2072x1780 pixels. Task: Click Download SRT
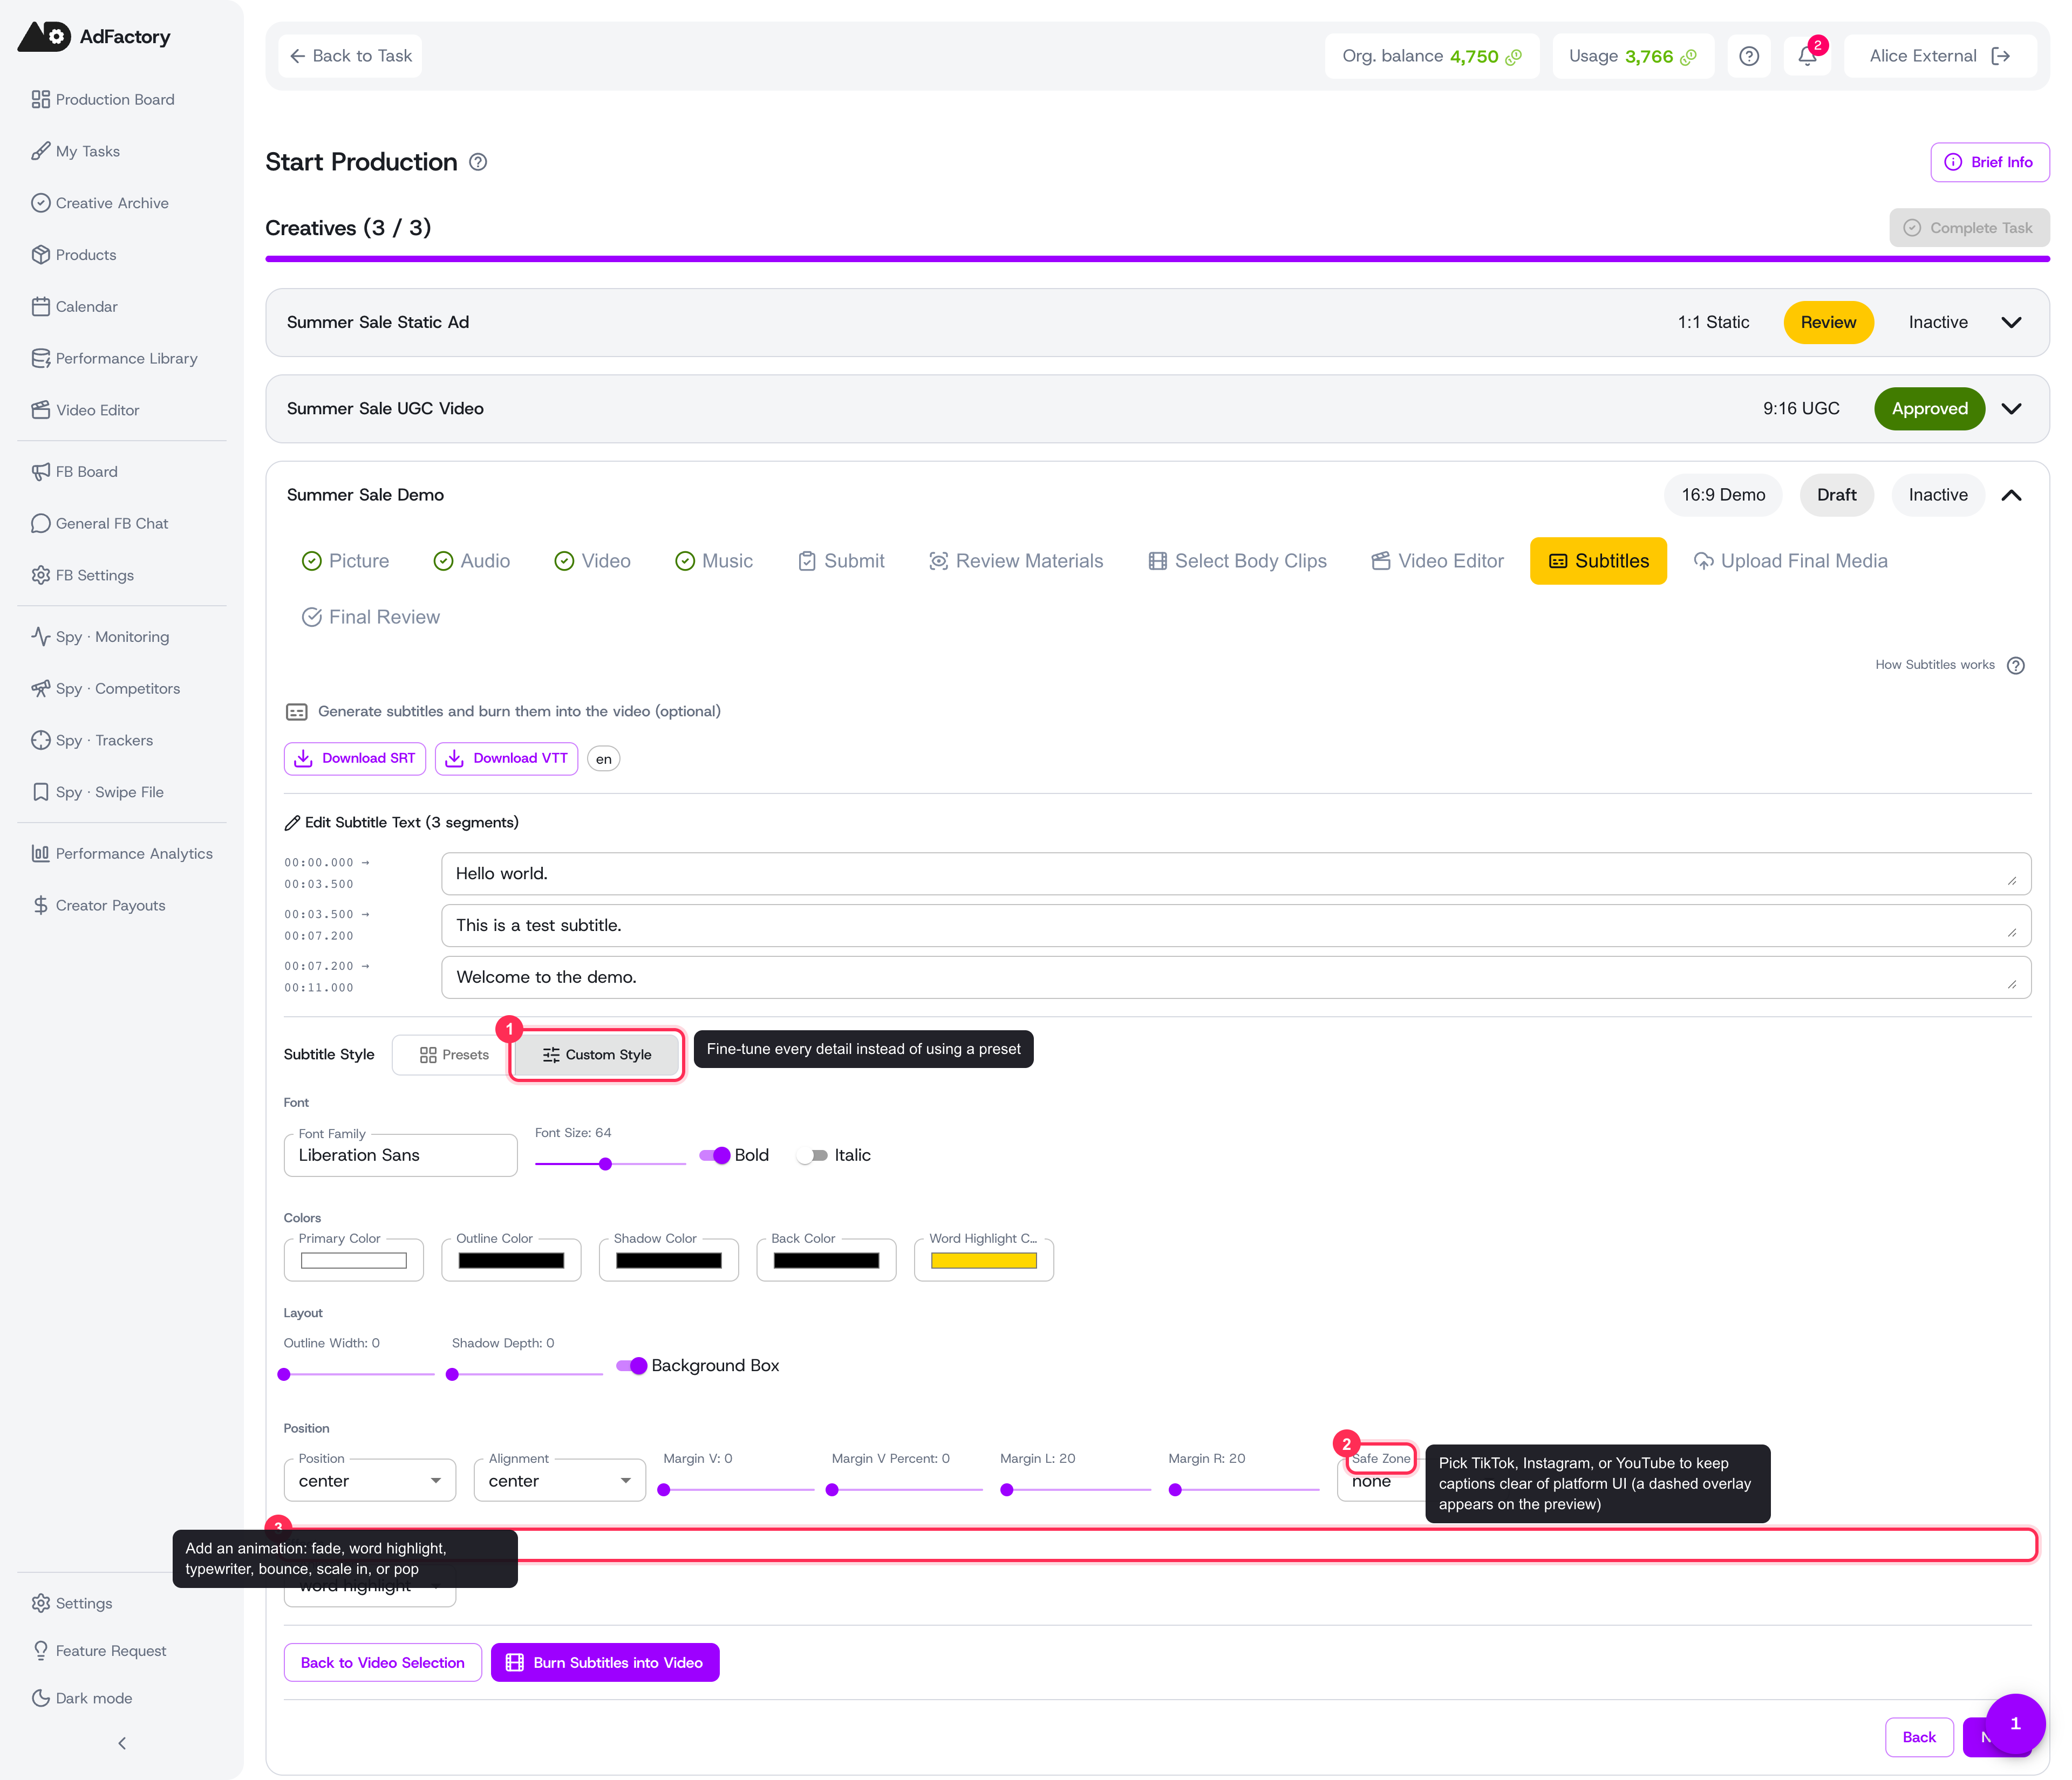click(x=355, y=758)
